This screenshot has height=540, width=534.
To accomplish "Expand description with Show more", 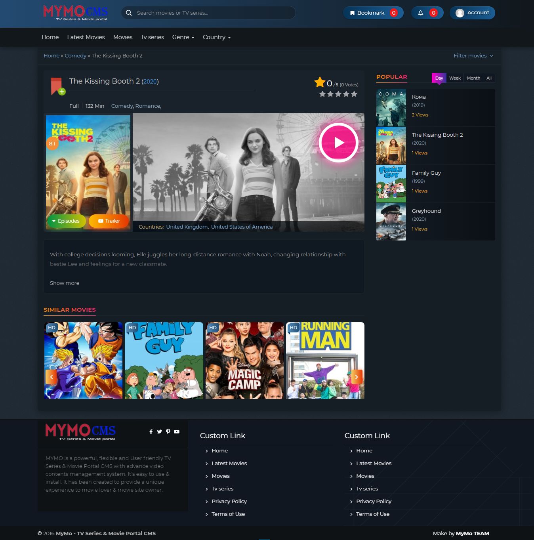I will [x=65, y=283].
